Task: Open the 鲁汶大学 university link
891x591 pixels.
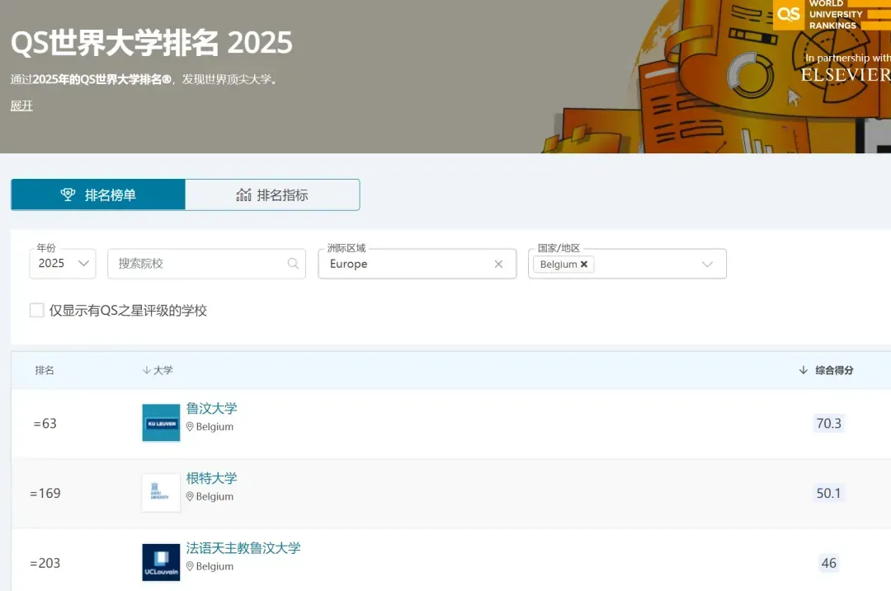Action: coord(211,408)
